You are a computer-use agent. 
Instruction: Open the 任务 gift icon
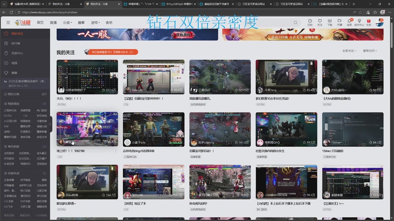point(368,22)
